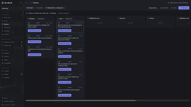Screen dimensions: 191x107
Task: Collapse the Workers sidebar section
Action: coord(21,50)
